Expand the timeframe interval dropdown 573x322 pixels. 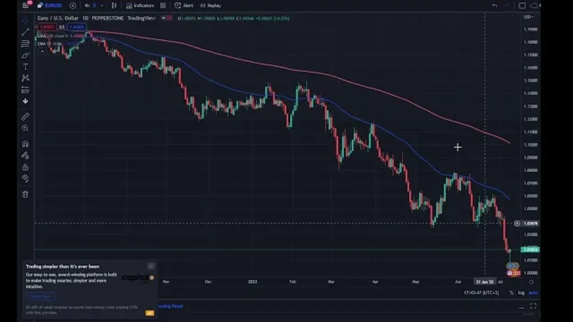click(102, 5)
